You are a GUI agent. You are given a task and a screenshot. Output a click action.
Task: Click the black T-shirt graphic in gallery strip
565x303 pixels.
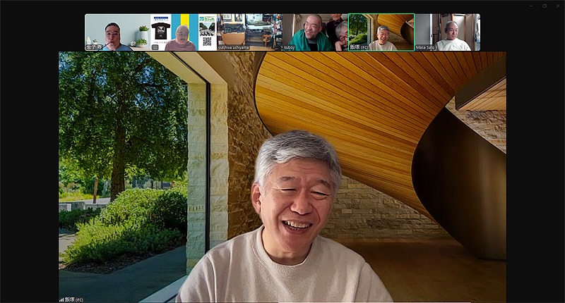pyautogui.click(x=161, y=32)
